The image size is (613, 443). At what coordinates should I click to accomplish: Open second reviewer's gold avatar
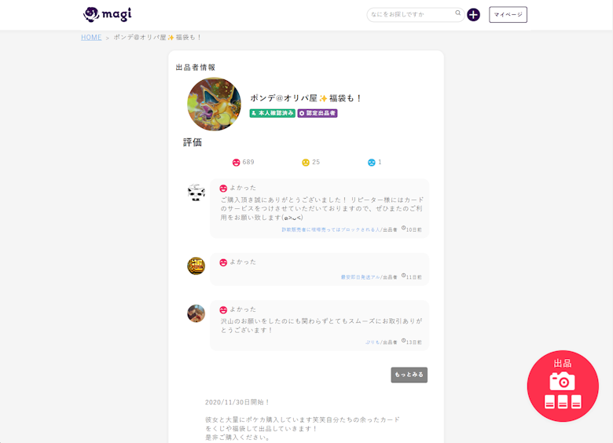pos(196,266)
